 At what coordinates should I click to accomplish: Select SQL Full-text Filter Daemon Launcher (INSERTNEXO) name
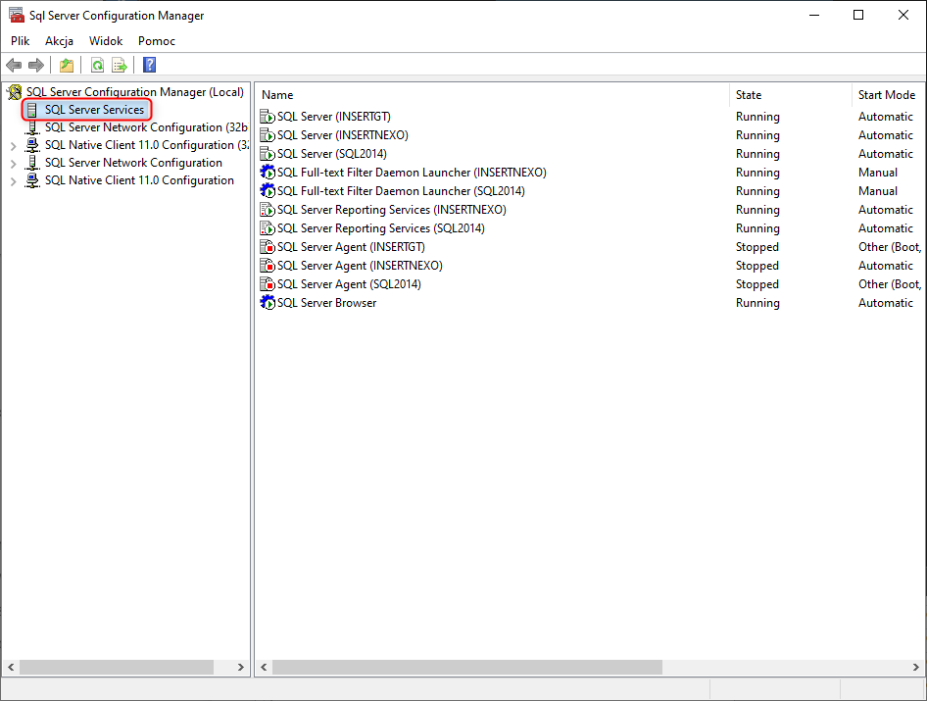[413, 173]
